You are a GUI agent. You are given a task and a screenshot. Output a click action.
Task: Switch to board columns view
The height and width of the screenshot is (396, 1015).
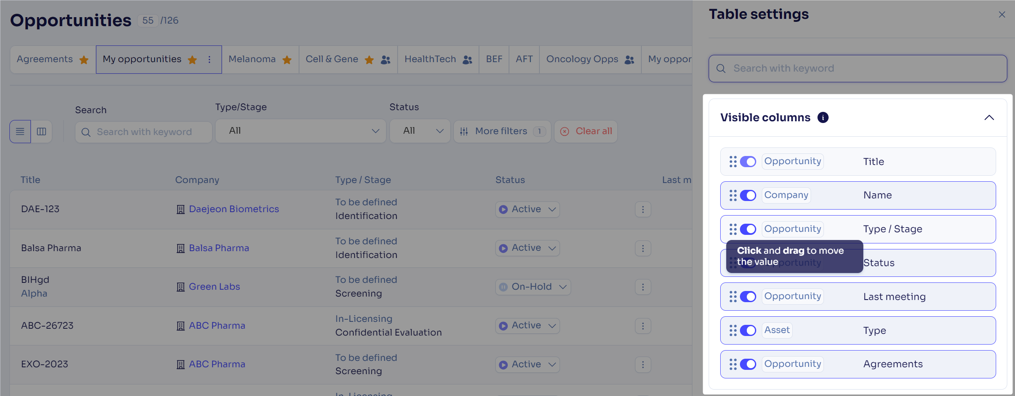point(42,132)
